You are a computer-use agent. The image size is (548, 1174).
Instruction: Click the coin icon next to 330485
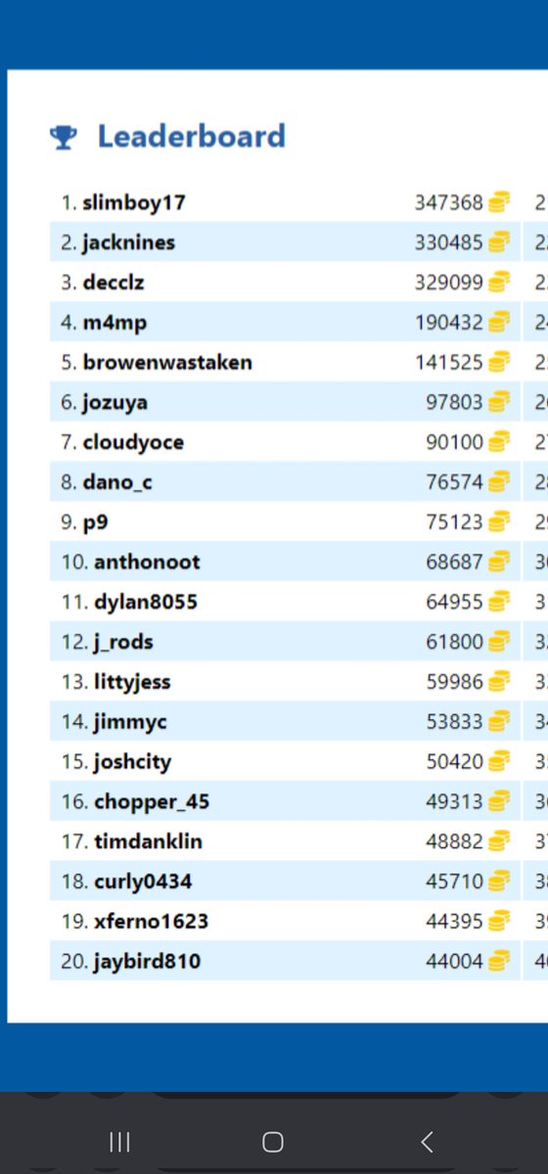[499, 243]
